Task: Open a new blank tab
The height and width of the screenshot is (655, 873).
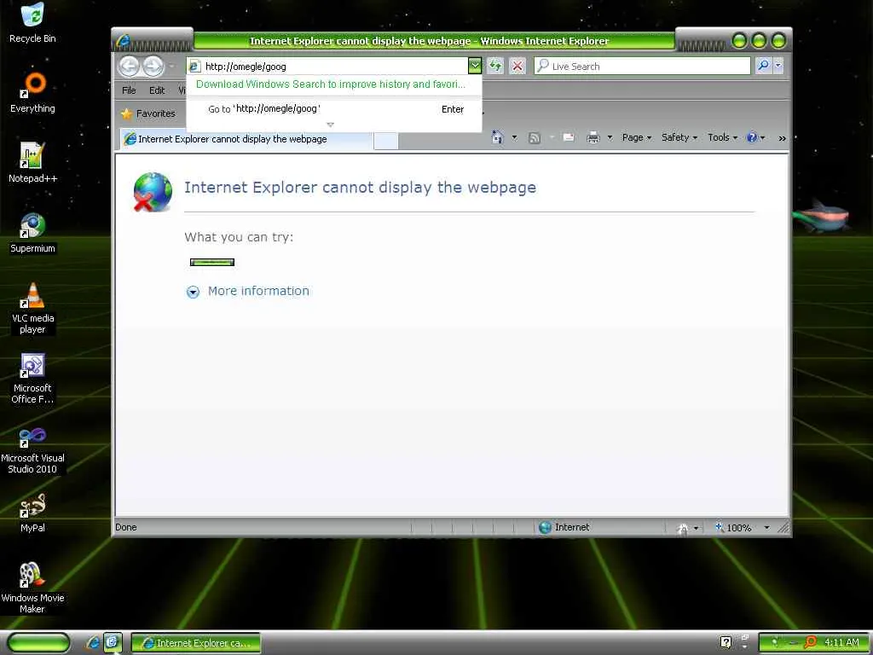Action: (x=386, y=141)
